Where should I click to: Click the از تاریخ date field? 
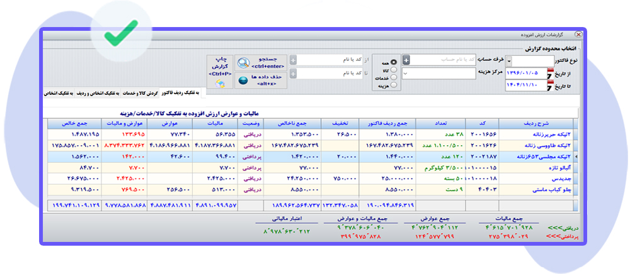coord(525,74)
